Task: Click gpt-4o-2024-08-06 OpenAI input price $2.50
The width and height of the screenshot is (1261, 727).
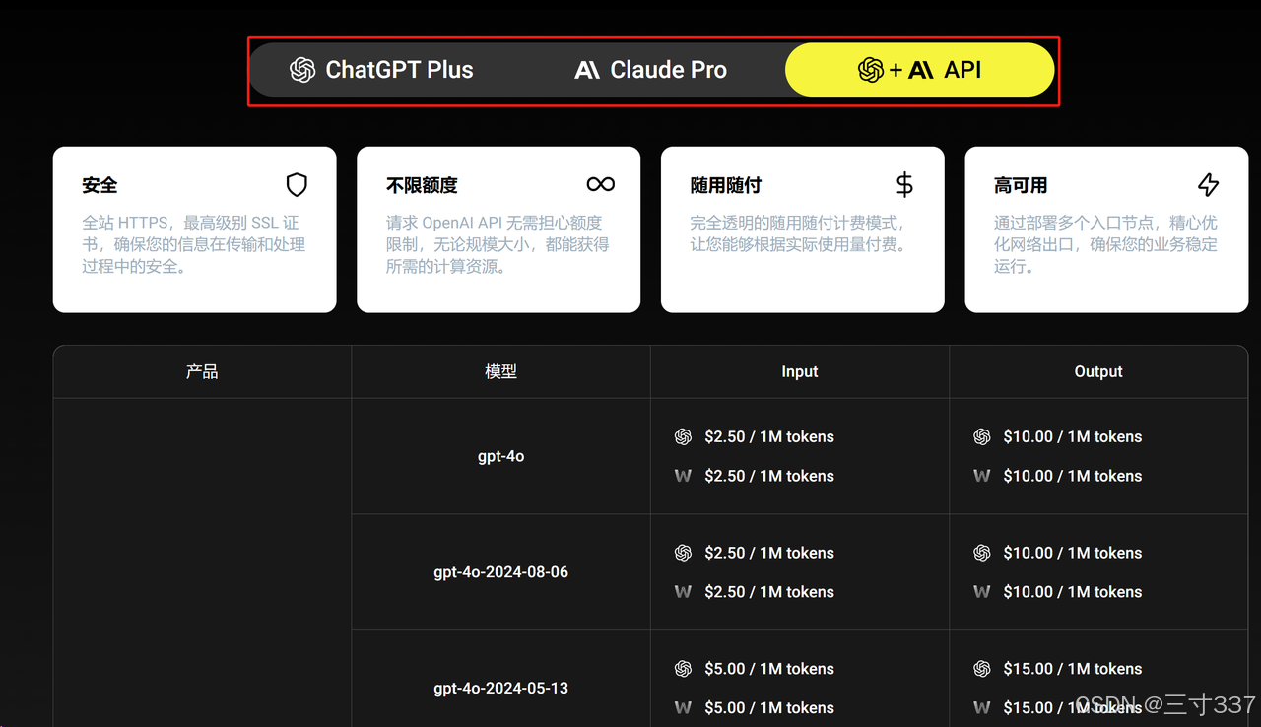Action: point(769,553)
